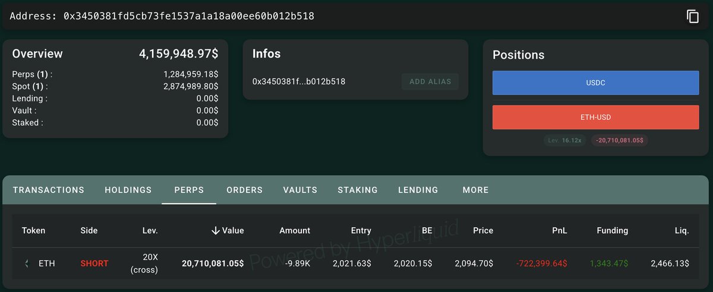713x292 pixels.
Task: Switch to the Holdings tab
Action: tap(128, 190)
